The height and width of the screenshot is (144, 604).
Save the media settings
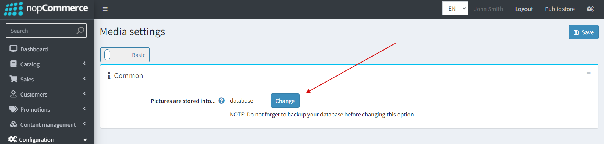click(584, 32)
